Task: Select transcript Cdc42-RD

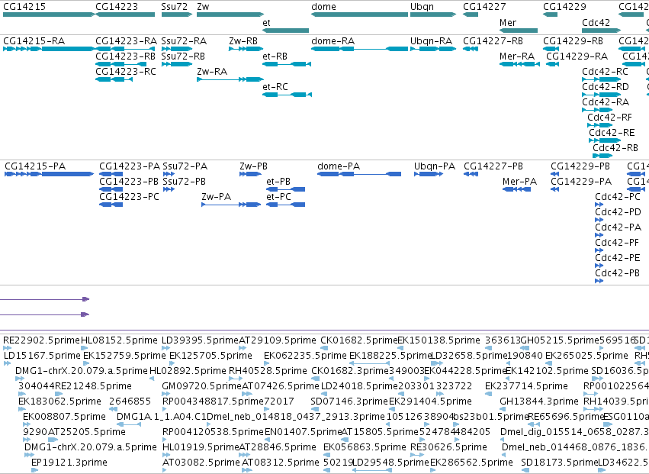Action: click(602, 95)
